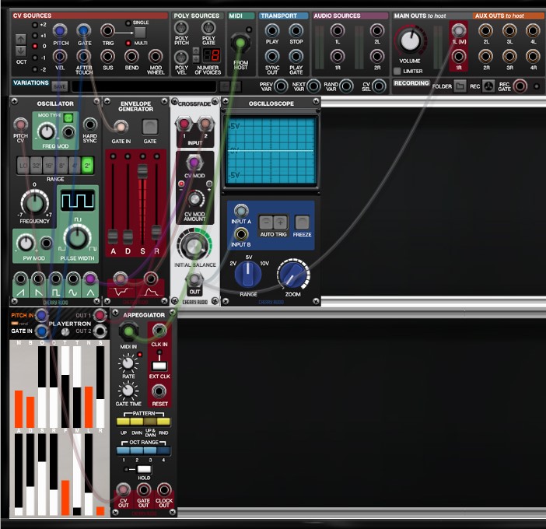Click the variation name field
This screenshot has height=529, width=546.
click(x=144, y=86)
